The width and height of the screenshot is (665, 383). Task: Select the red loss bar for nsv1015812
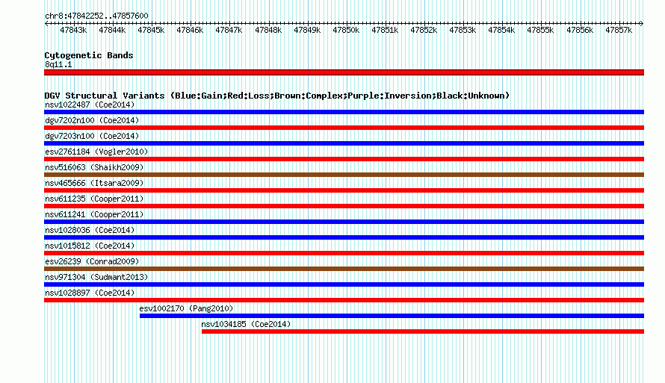pos(344,253)
